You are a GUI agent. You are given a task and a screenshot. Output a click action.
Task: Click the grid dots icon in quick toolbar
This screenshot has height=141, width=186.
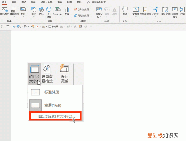tap(44, 27)
